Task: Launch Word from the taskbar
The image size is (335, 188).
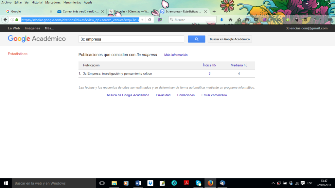Action: tap(138, 183)
